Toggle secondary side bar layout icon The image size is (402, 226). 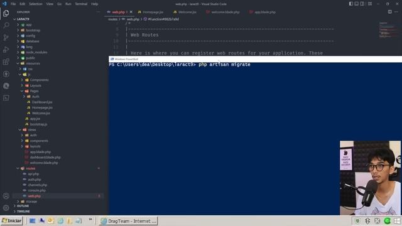tap(362, 4)
